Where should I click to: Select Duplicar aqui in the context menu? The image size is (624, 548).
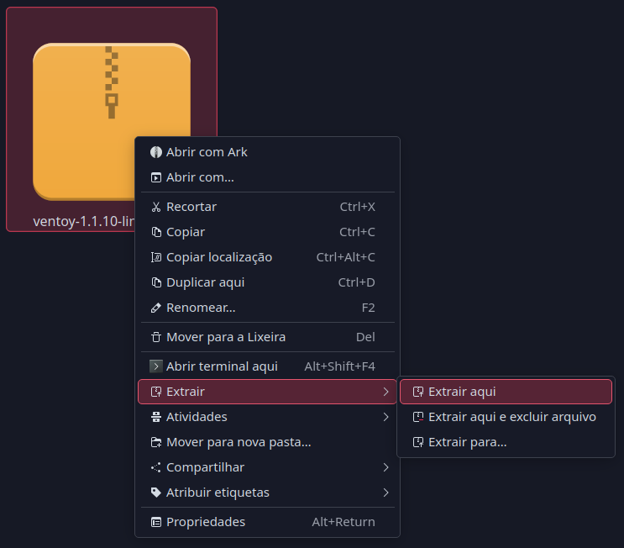point(205,282)
